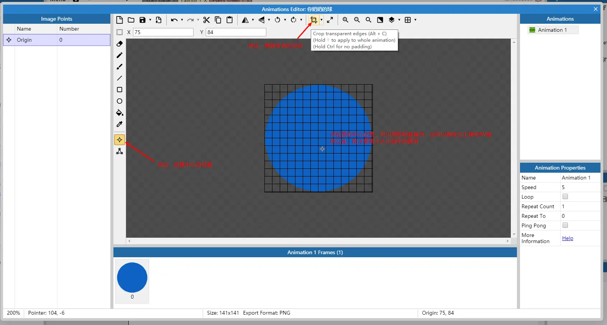
Task: Open an image file with folder icon
Action: (x=131, y=20)
